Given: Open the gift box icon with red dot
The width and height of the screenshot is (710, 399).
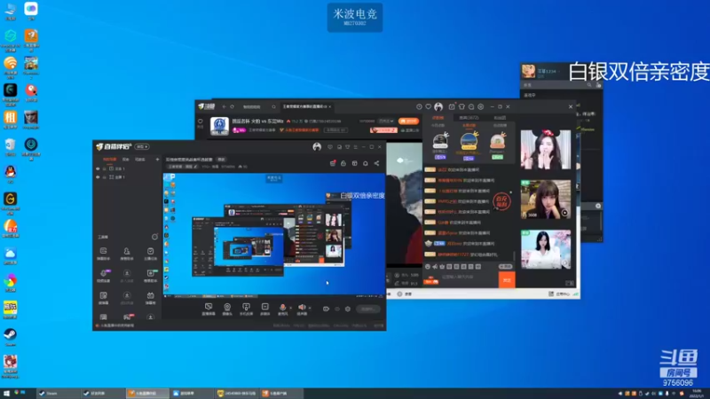Looking at the screenshot, I should (333, 163).
